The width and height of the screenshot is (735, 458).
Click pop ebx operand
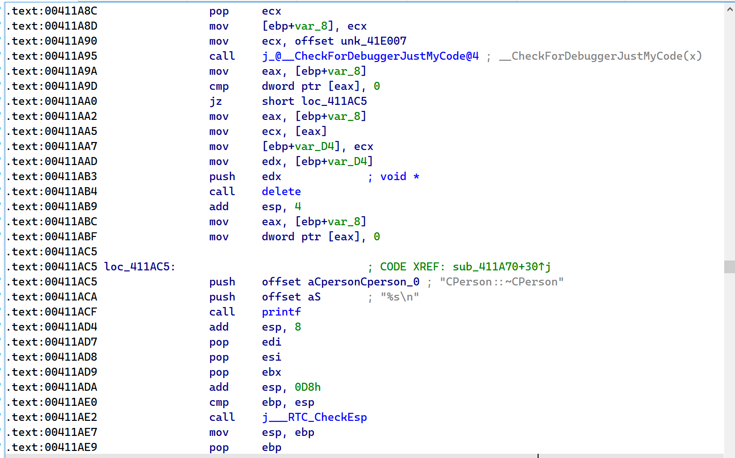pyautogui.click(x=272, y=372)
